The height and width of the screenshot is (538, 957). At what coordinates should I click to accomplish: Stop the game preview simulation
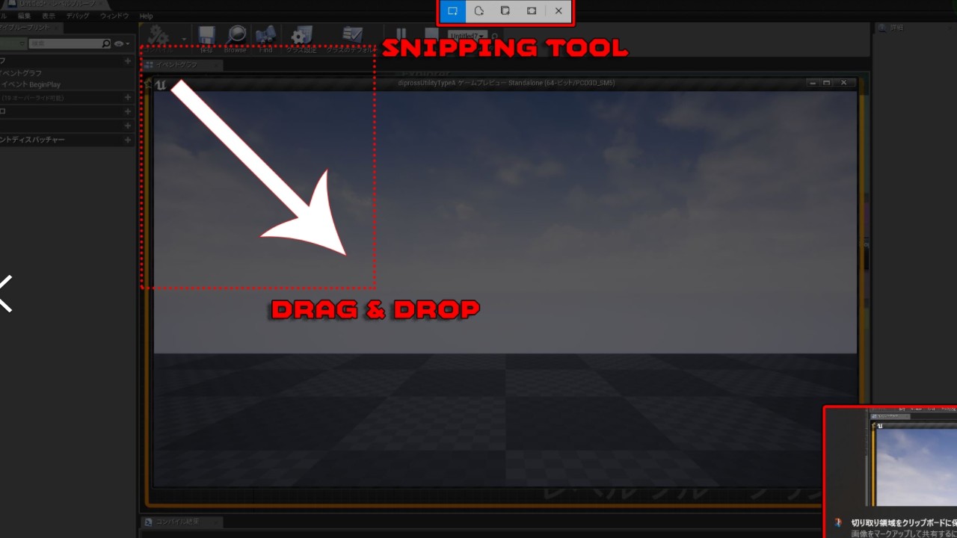click(431, 34)
